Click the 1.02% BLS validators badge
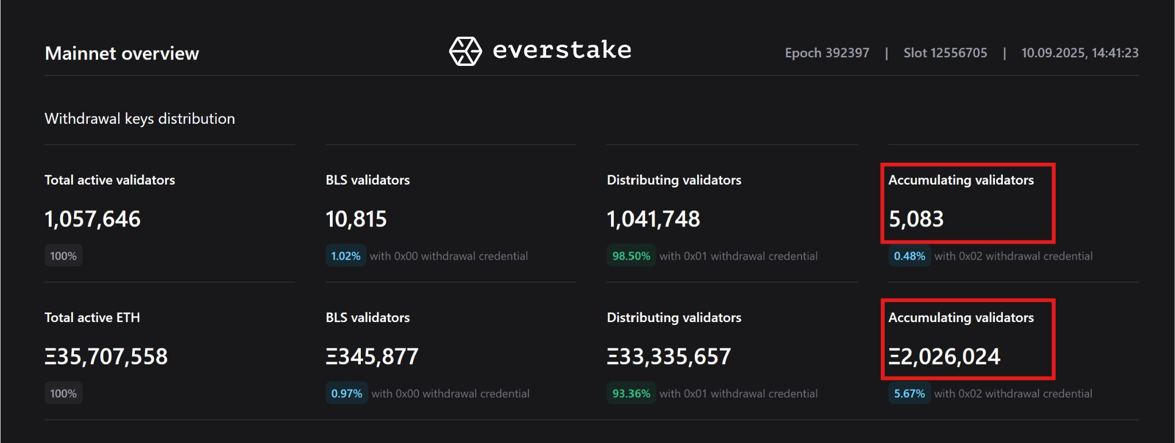Image resolution: width=1175 pixels, height=443 pixels. click(346, 256)
